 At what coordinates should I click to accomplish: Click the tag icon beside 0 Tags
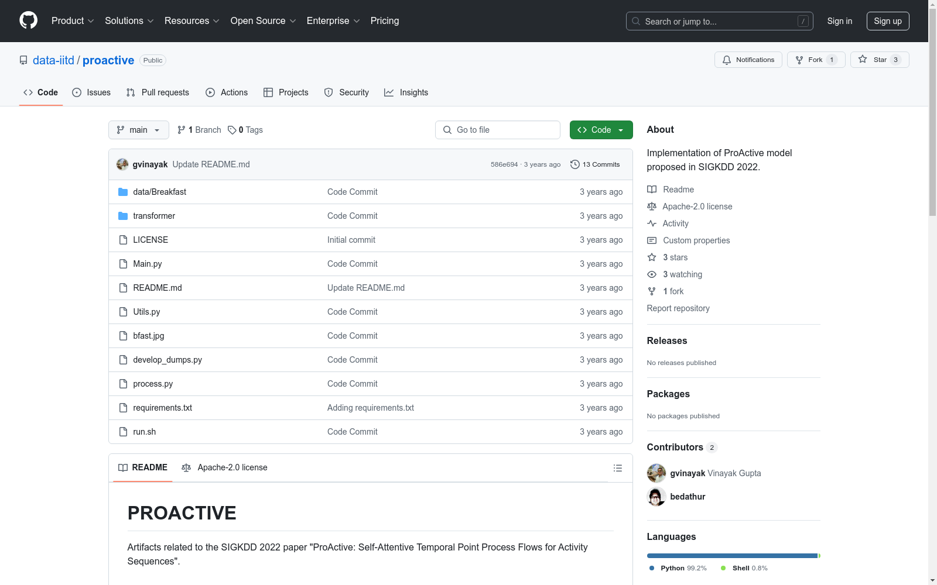click(x=232, y=130)
